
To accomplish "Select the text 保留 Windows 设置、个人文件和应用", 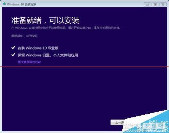I will (x=48, y=55).
